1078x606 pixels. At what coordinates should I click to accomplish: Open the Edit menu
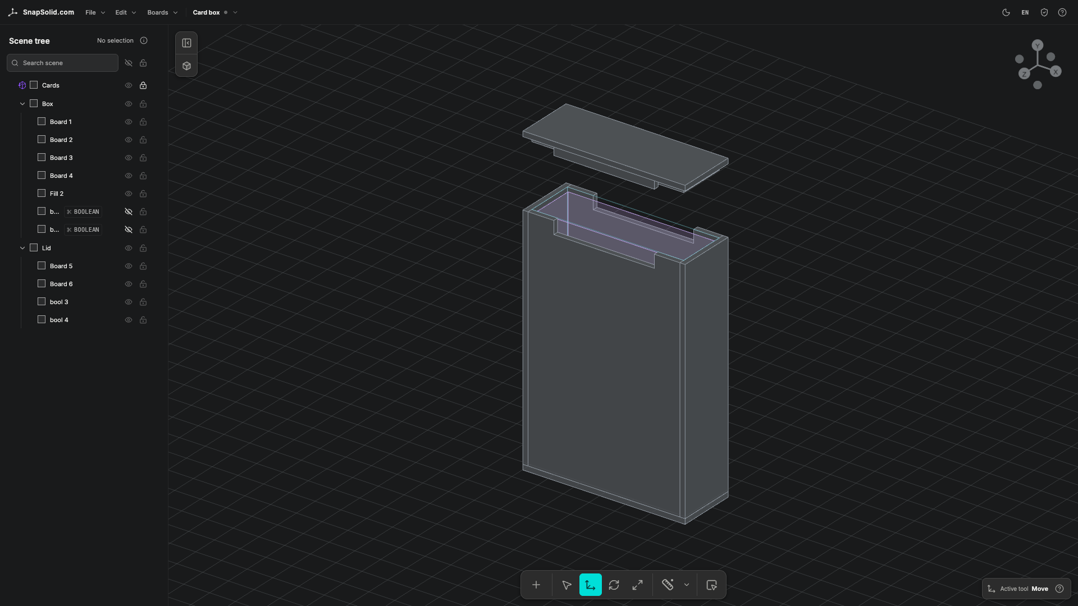[126, 12]
